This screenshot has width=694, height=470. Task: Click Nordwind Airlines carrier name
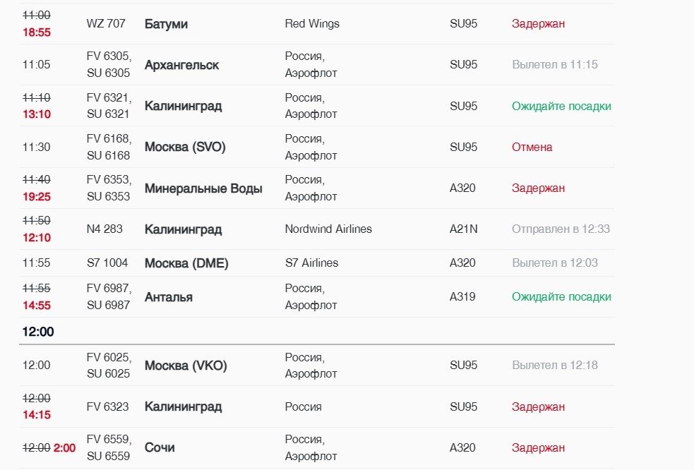328,229
